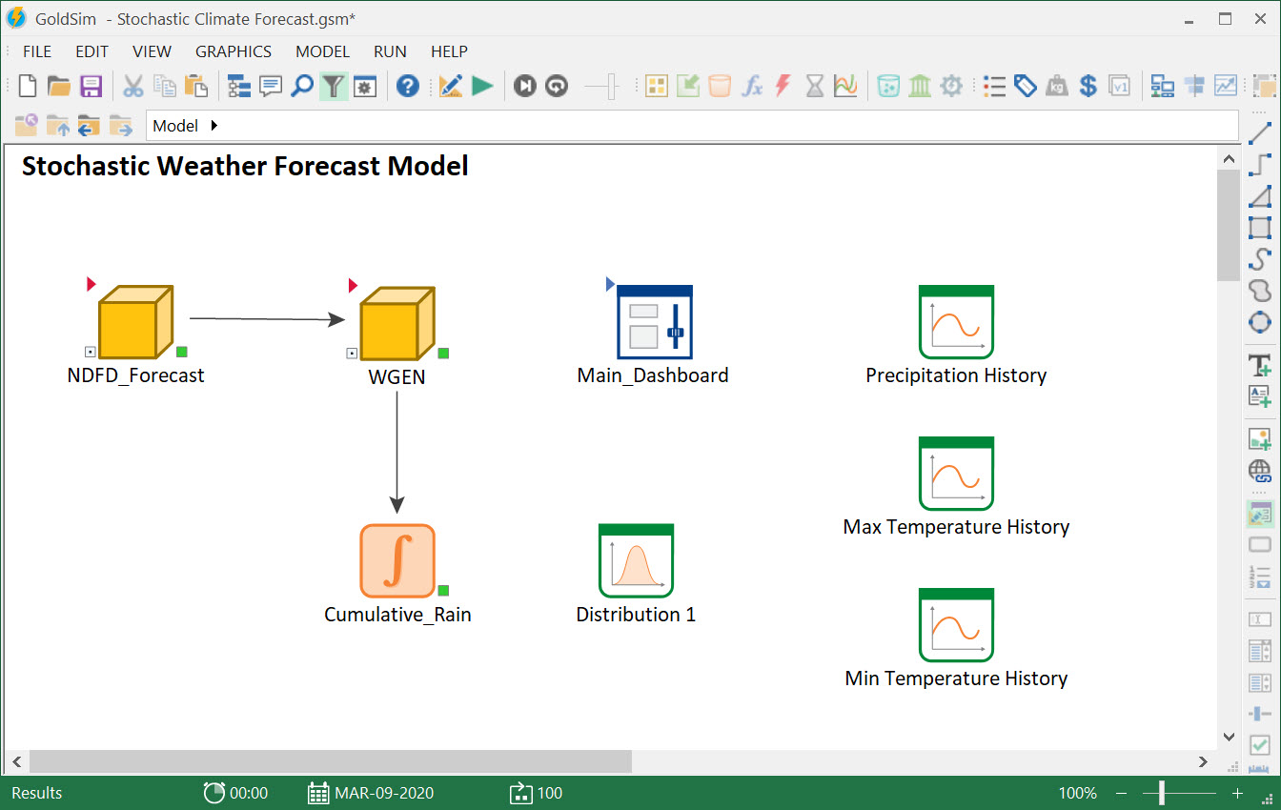Viewport: 1281px width, 810px height.
Task: Toggle the edit pencil mode
Action: (450, 86)
